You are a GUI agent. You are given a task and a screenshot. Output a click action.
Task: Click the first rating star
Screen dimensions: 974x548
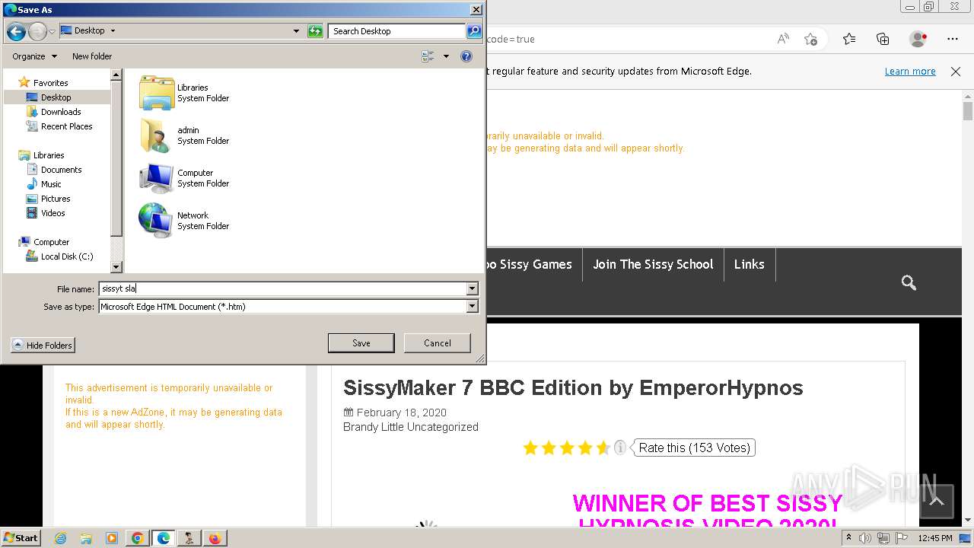click(x=530, y=448)
